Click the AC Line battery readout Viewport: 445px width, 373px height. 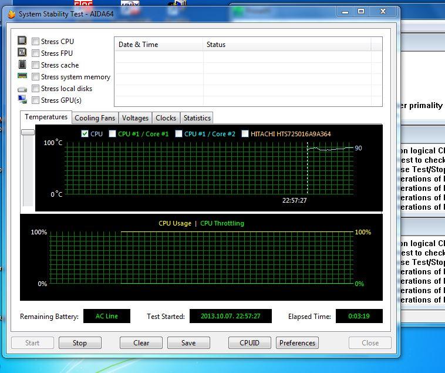[x=107, y=316]
